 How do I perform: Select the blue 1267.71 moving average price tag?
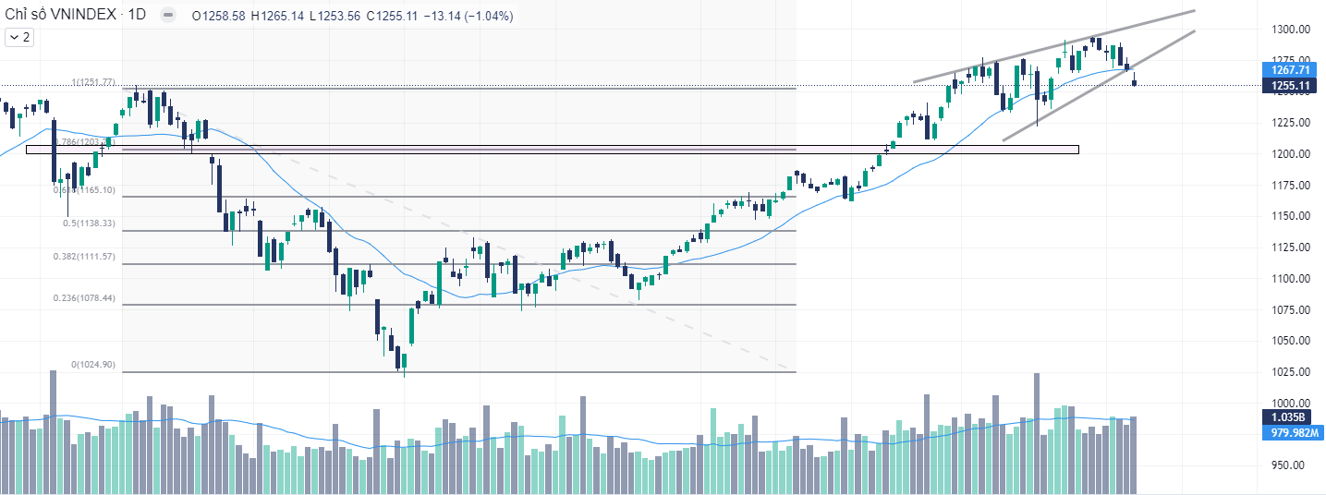1292,70
